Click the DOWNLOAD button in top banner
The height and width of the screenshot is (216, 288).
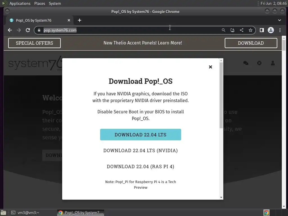click(251, 43)
